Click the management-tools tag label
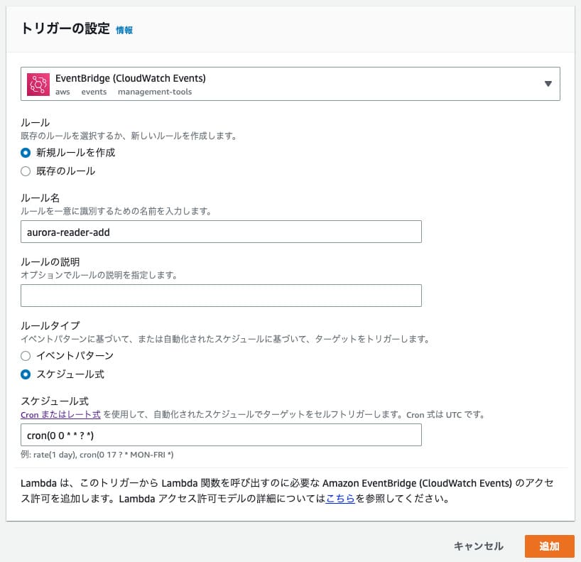Screen dimensions: 581x562 (155, 92)
